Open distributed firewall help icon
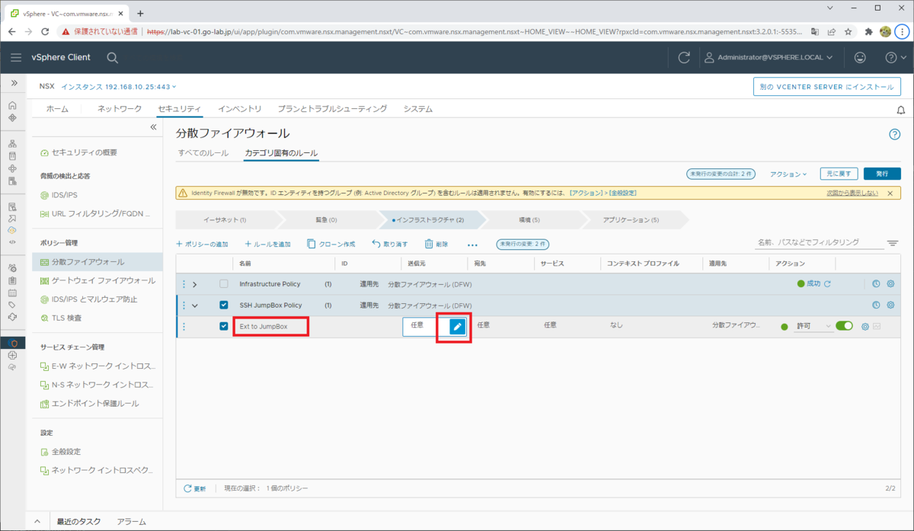 (x=895, y=134)
